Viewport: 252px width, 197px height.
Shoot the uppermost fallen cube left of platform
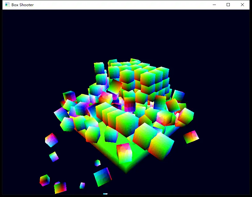coord(51,140)
